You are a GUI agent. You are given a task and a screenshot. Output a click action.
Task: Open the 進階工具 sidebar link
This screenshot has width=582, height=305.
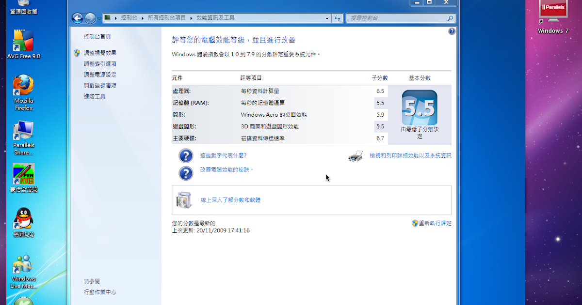(95, 96)
